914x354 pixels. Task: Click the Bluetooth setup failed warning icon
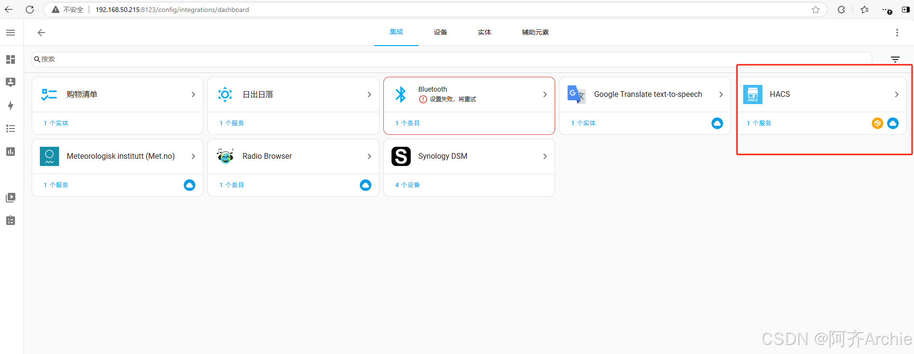coord(423,99)
